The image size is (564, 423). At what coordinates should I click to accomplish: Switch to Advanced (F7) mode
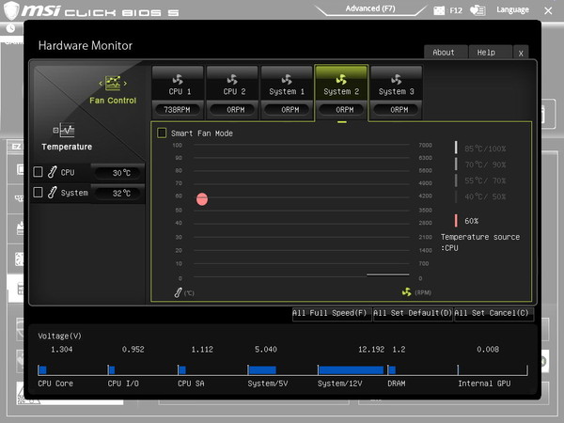(370, 8)
